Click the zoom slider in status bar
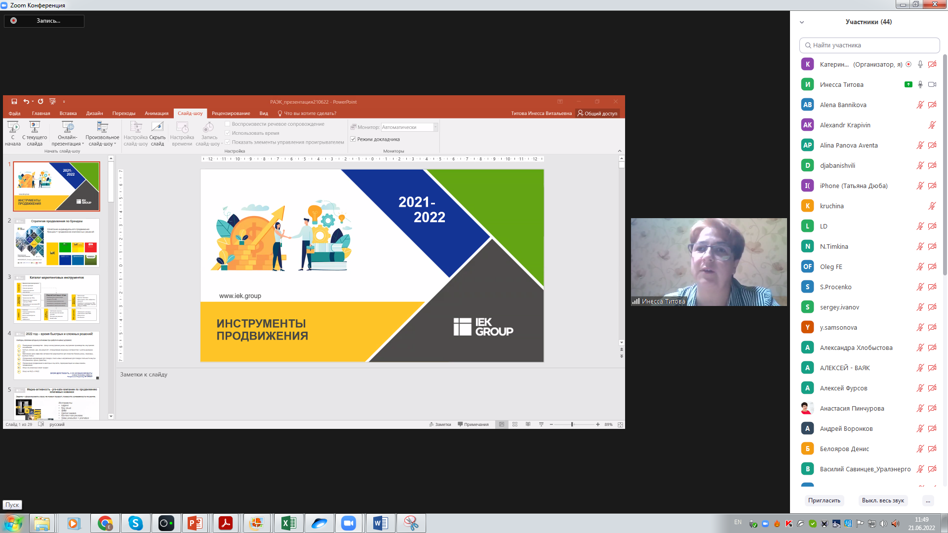The width and height of the screenshot is (948, 533). pyautogui.click(x=572, y=424)
